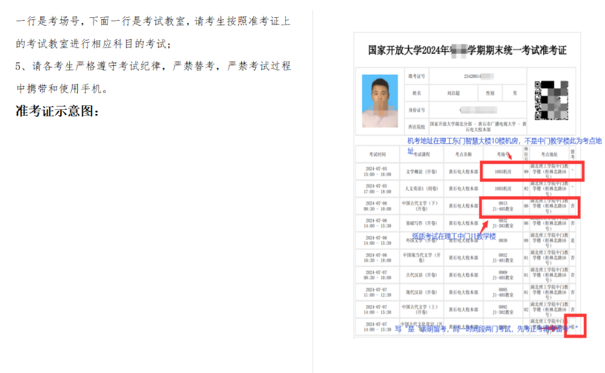Click the 考点地址 column header
Viewport: 605px width, 373px height.
coord(549,154)
